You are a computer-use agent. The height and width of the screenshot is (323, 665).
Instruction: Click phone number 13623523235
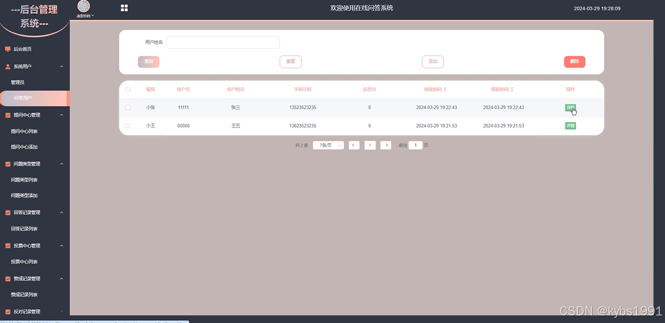(x=303, y=126)
